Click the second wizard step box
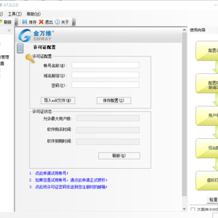 point(206,83)
